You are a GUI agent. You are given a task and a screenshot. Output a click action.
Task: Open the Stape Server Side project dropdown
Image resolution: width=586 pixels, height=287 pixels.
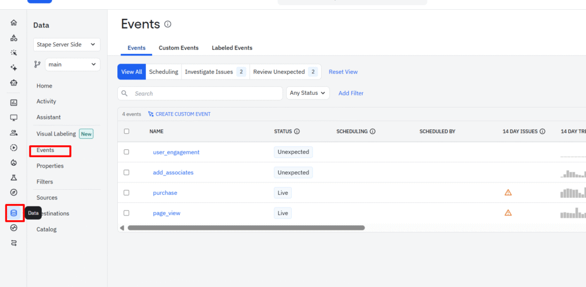click(67, 45)
